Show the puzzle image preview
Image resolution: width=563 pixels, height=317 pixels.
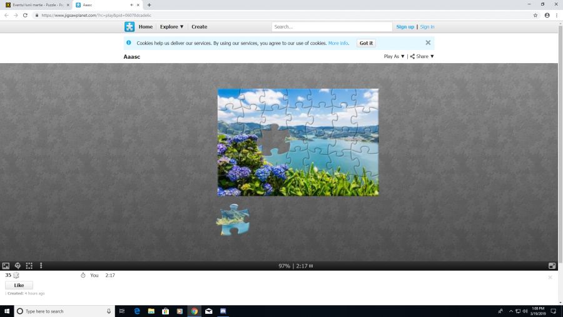coord(6,266)
